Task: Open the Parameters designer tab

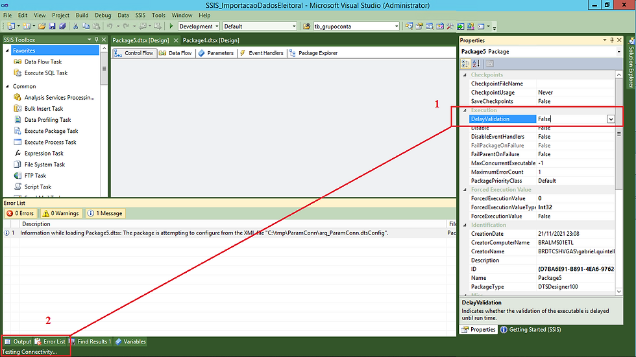Action: click(x=215, y=53)
